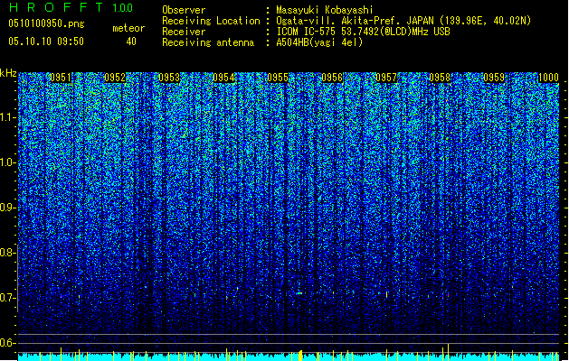
Task: Click the 0952 time marker
Action: 115,78
